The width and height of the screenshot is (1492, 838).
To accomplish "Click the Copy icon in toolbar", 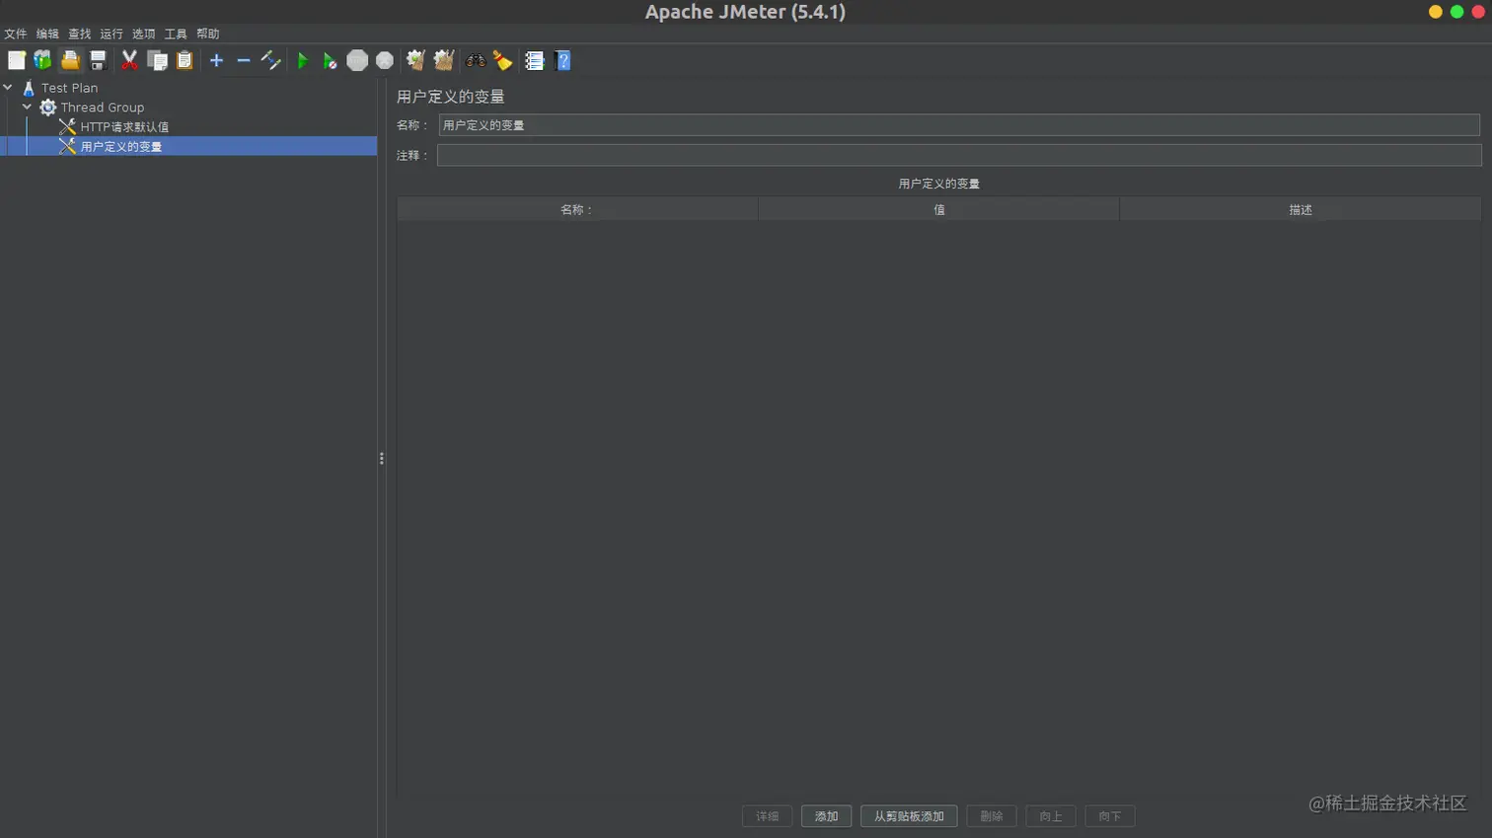I will click(157, 61).
